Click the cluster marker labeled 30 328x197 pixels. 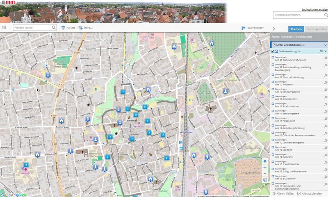tap(136, 115)
